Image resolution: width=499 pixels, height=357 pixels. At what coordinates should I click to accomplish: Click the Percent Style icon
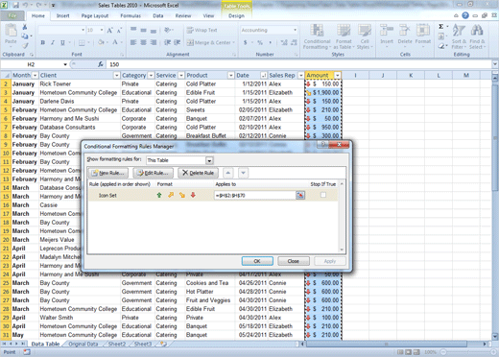coord(260,42)
